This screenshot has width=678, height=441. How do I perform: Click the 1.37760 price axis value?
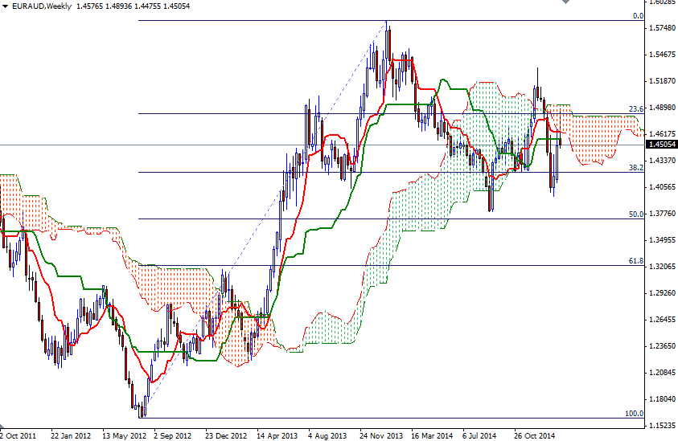(662, 214)
